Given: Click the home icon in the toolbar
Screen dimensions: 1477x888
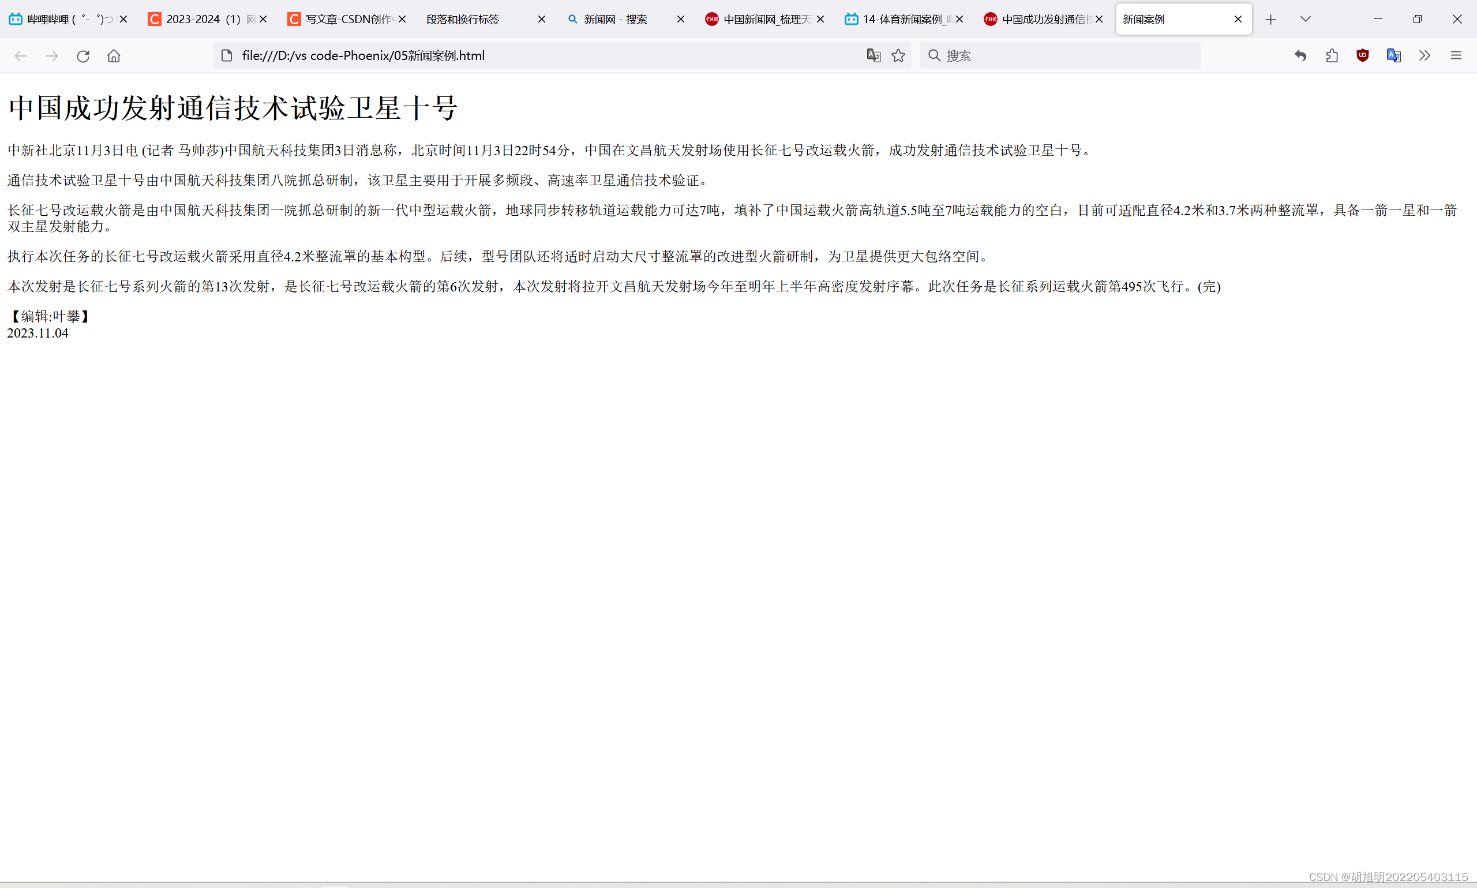Looking at the screenshot, I should coord(114,55).
